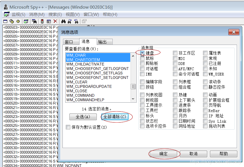244x167 pixels.
Task: Switch to the 窗口 tab
Action: tap(71, 42)
